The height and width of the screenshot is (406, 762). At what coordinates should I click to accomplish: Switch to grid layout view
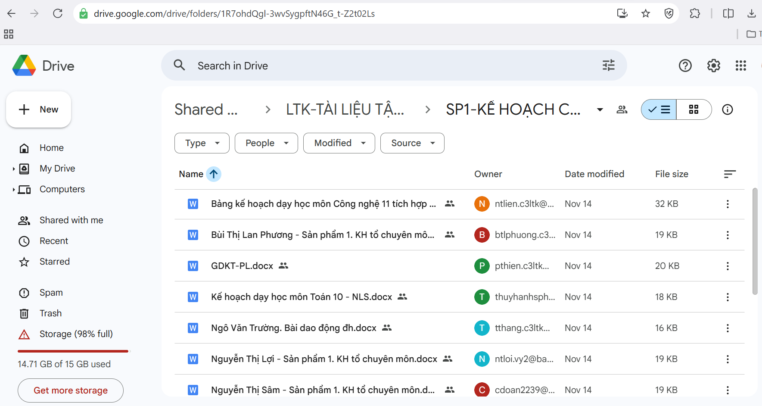[x=694, y=109]
